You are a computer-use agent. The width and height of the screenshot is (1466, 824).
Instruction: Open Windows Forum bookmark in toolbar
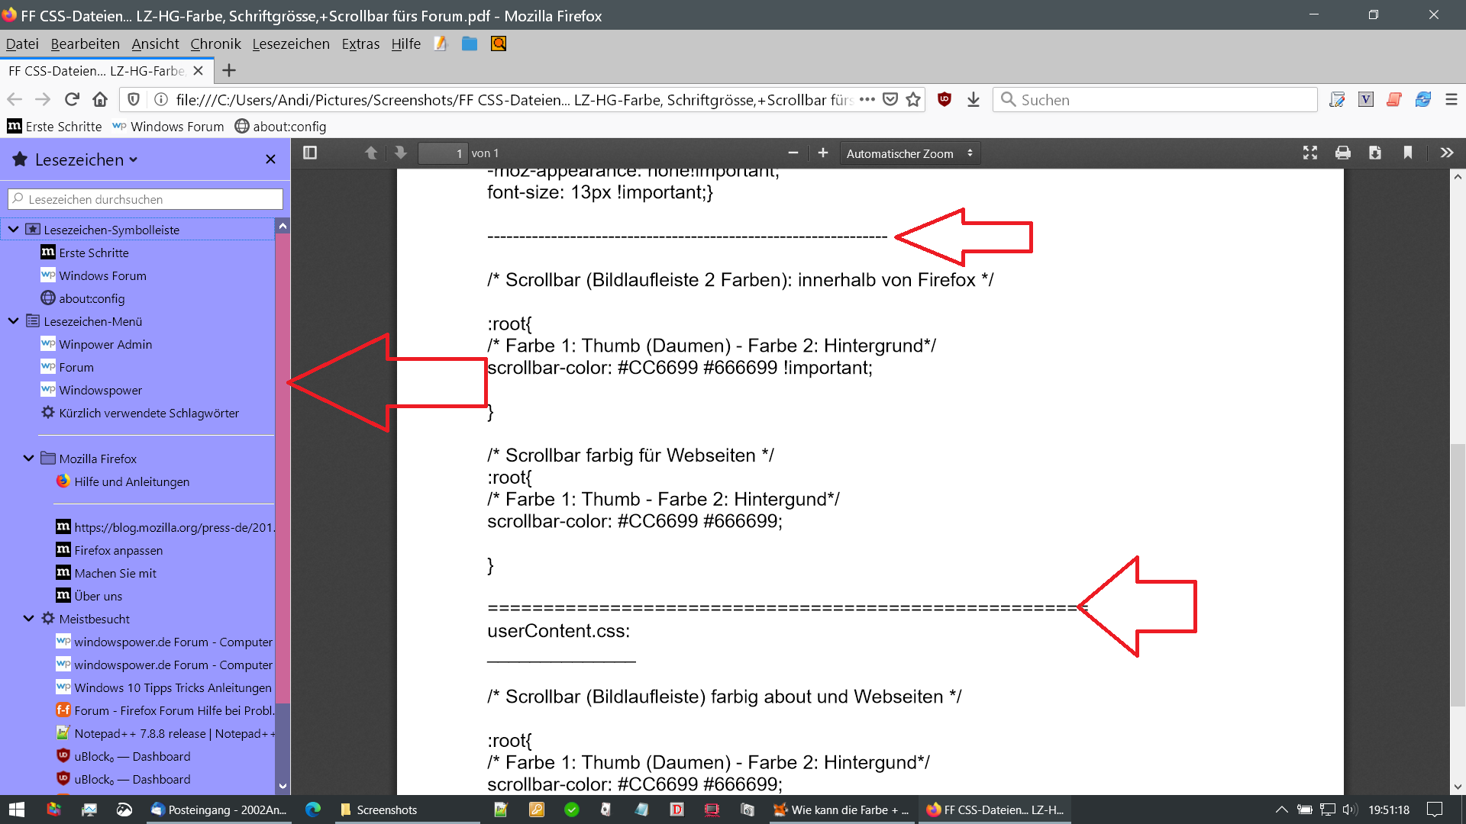point(168,127)
